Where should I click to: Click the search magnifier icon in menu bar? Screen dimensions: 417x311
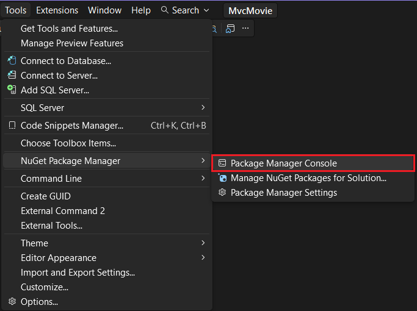165,10
